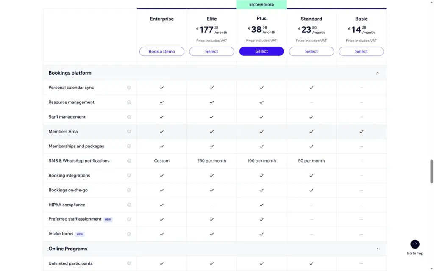Screen dimensions: 434x271
Task: Select the Basic plan
Action: click(x=361, y=51)
